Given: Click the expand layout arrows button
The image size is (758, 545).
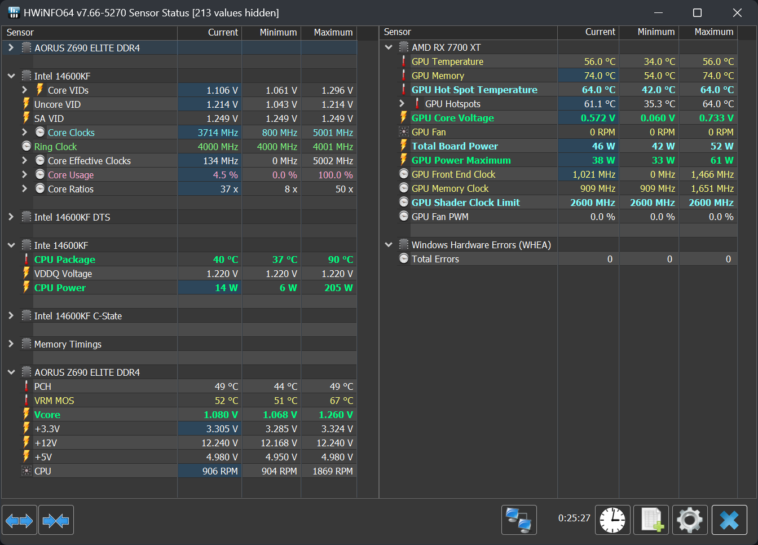Looking at the screenshot, I should (x=20, y=520).
